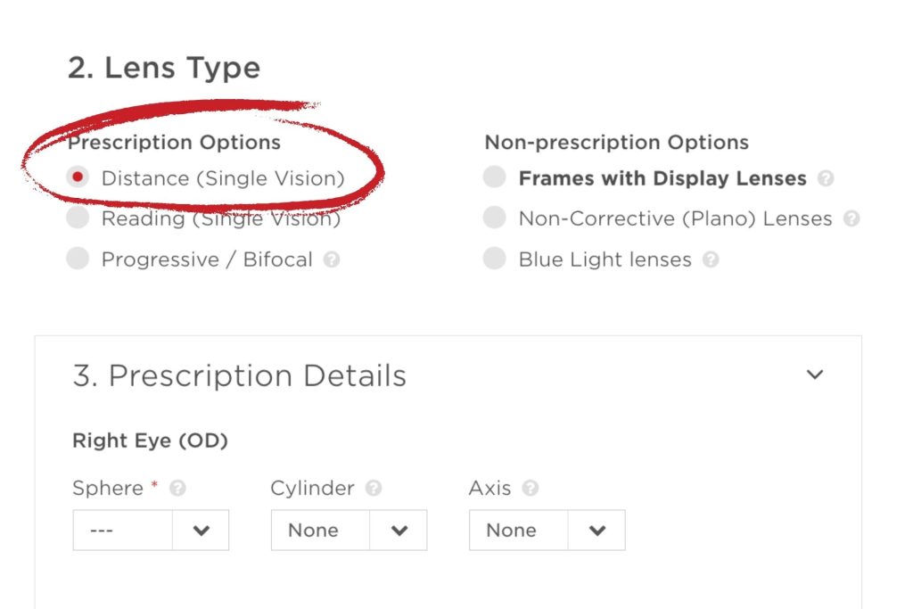Open the Cylinder help tooltip
913x609 pixels.
tap(374, 489)
